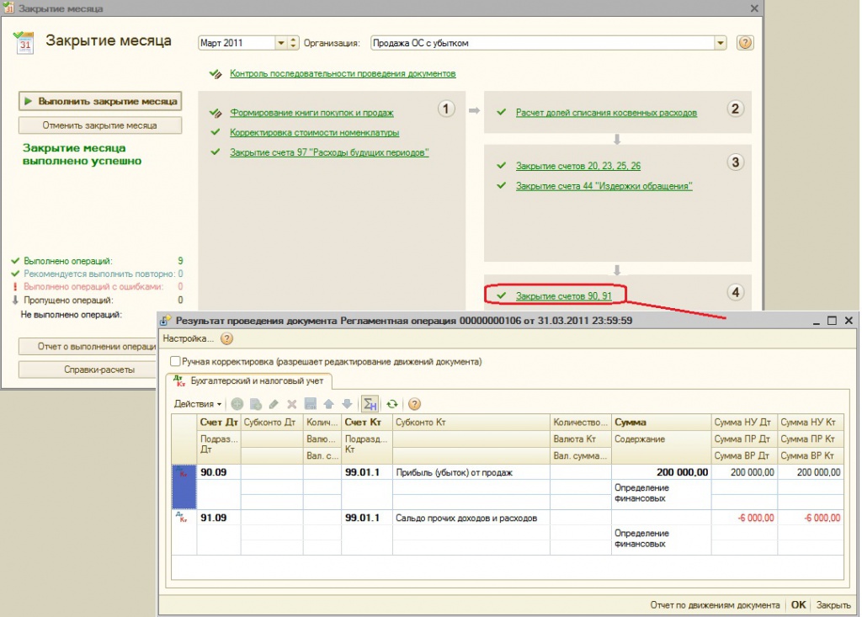Image resolution: width=862 pixels, height=617 pixels.
Task: Select the Сальдо прочих доходов и расходов cell
Action: pos(471,518)
